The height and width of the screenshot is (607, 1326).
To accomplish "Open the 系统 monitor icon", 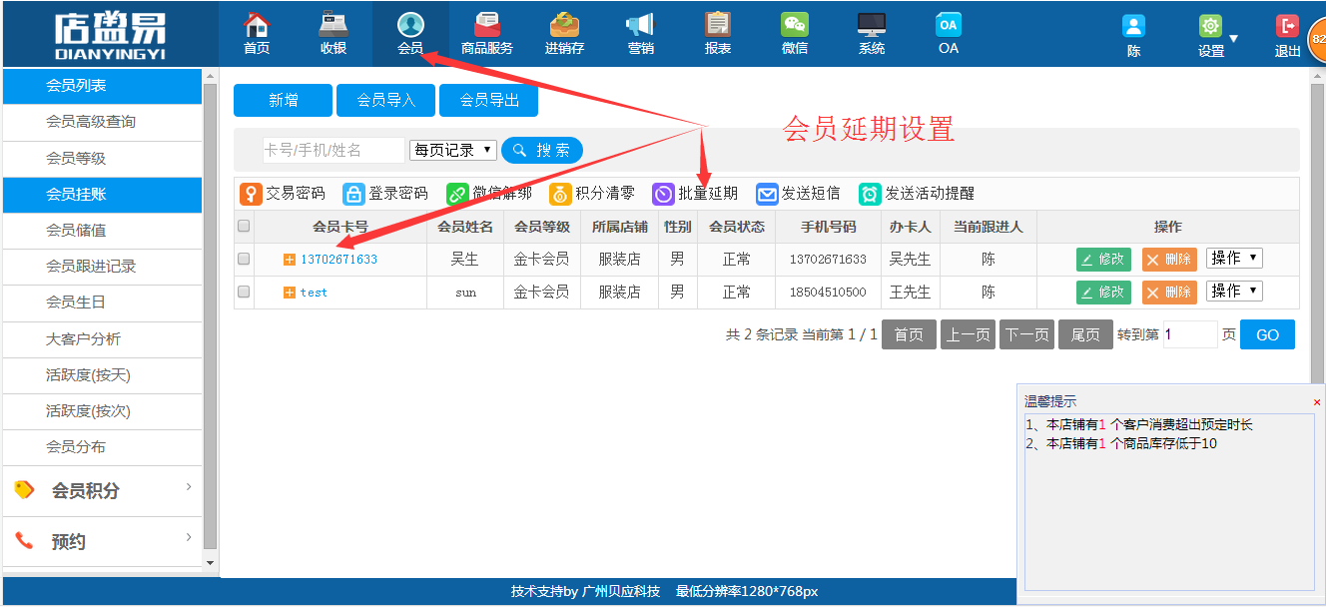I will click(872, 25).
